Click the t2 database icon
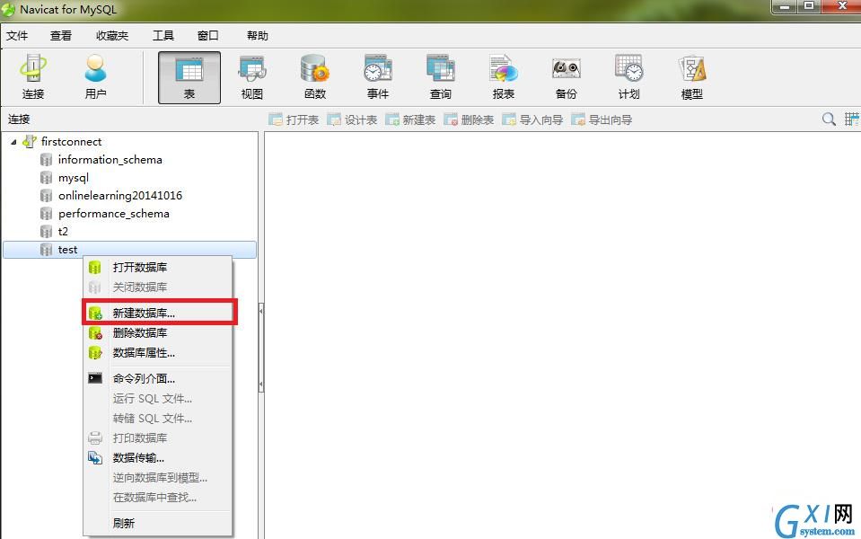This screenshot has width=861, height=539. coord(46,231)
